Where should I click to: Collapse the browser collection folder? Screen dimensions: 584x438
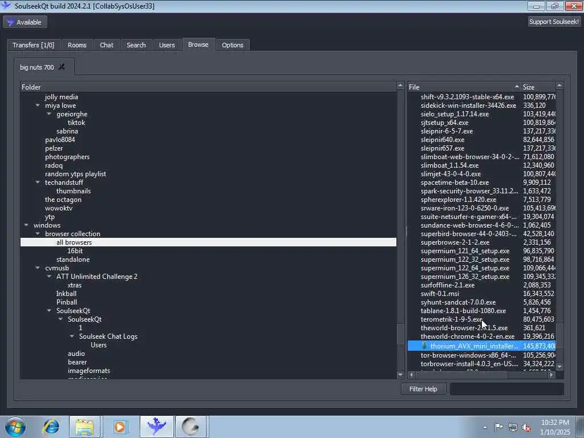[38, 234]
